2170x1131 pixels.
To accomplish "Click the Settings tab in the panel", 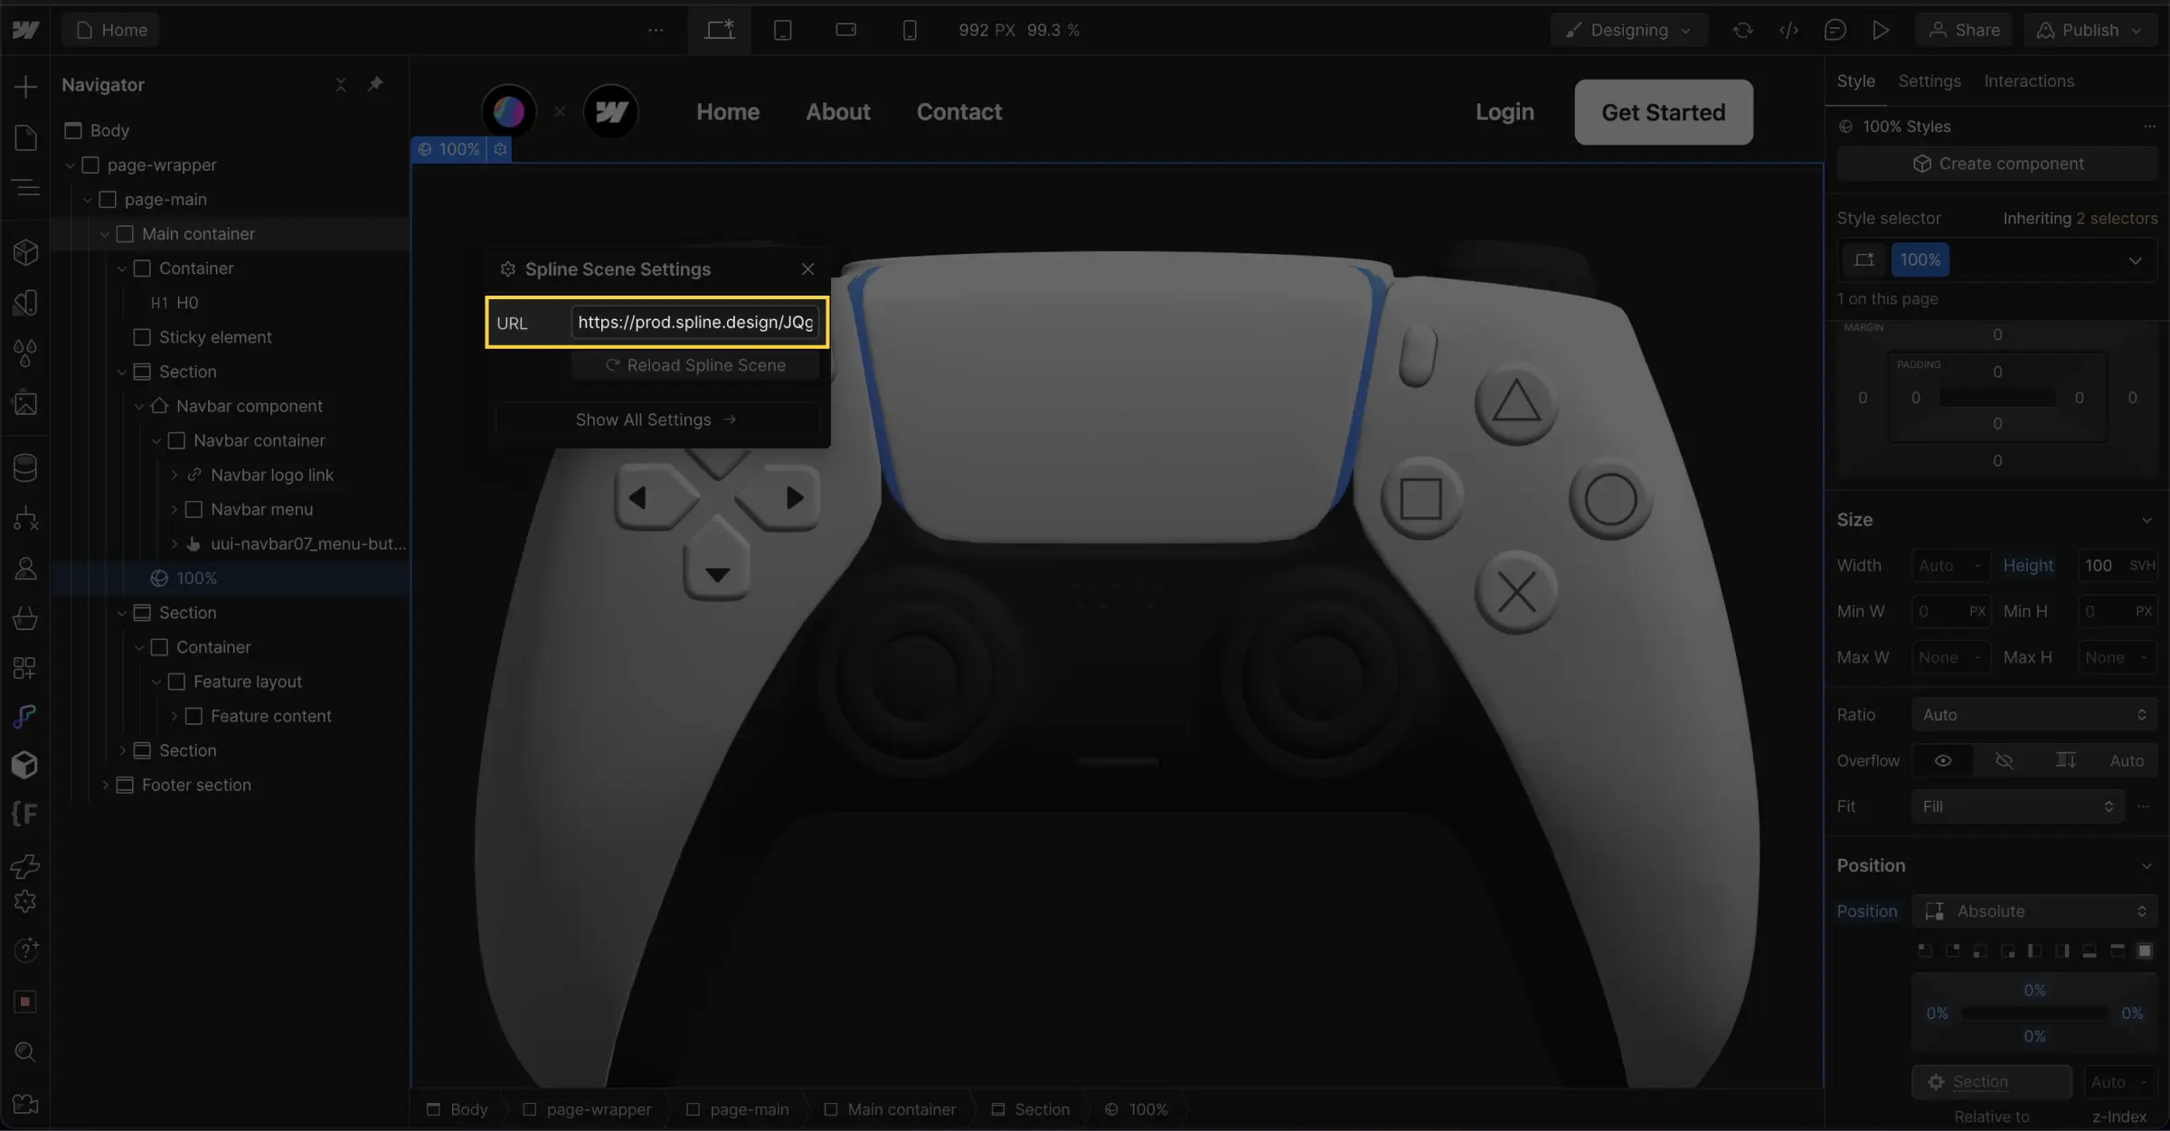I will [x=1929, y=80].
